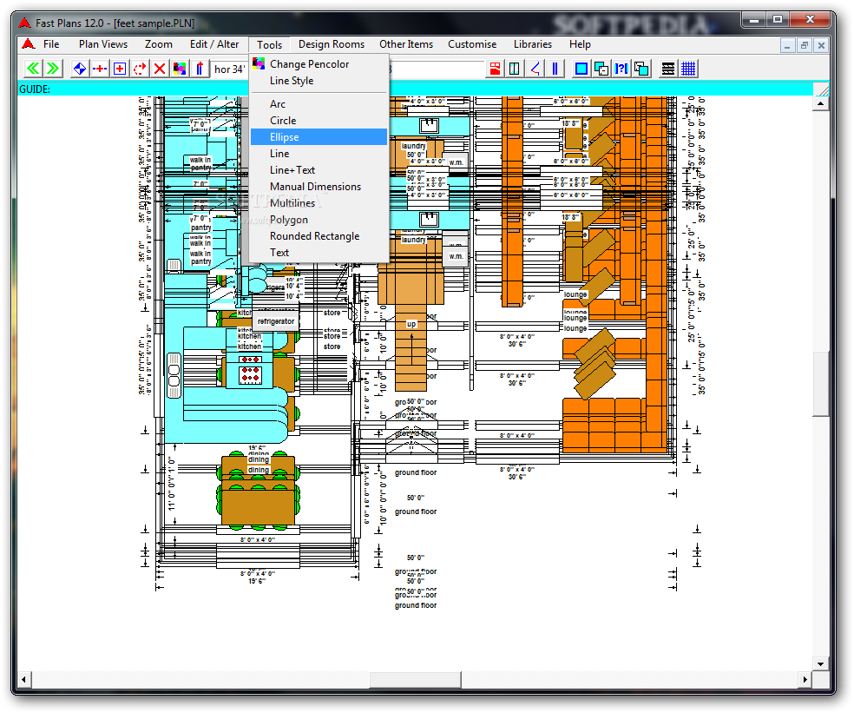Screen dimensions: 854x713
Task: Open the Zoom menu
Action: point(159,44)
